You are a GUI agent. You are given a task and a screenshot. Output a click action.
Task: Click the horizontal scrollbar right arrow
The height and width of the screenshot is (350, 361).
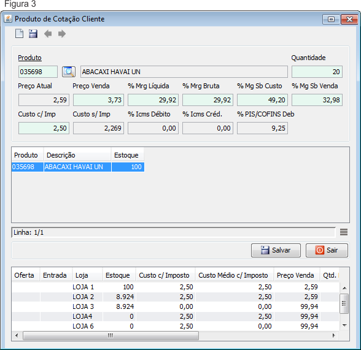334,335
